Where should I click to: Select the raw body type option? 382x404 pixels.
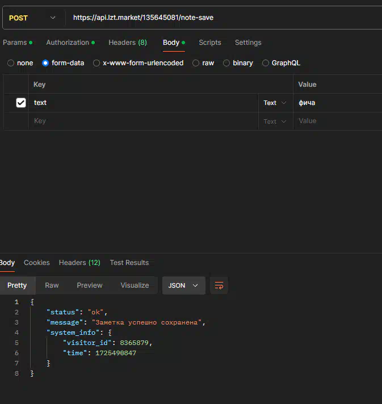(x=196, y=63)
